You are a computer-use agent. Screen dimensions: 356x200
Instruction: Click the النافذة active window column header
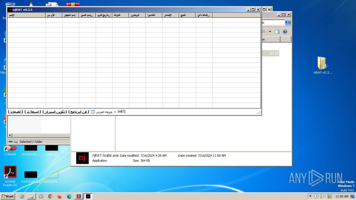(204, 15)
